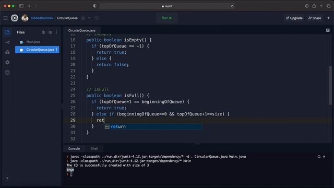Image resolution: width=334 pixels, height=188 pixels.
Task: Click 'isEmpty()' method name on line 16
Action: tap(135, 40)
